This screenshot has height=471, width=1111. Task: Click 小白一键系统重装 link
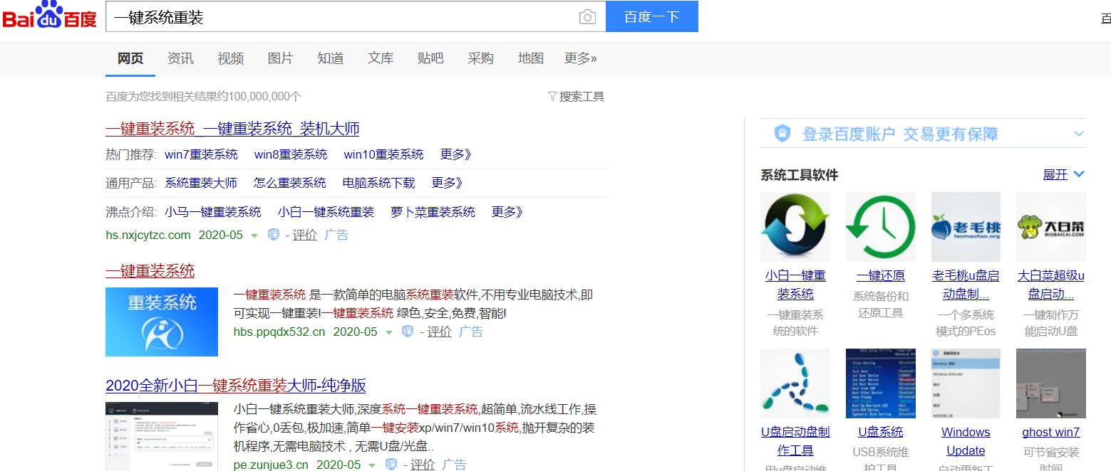326,212
